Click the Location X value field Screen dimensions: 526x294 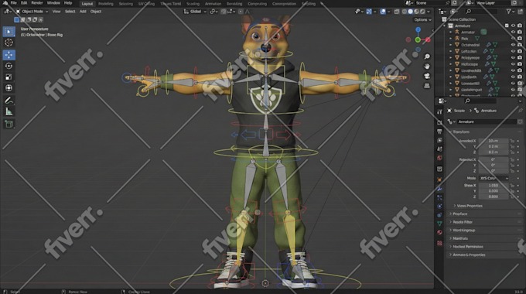pos(494,141)
